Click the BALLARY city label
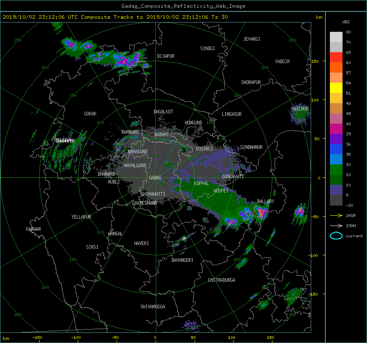 (265, 201)
